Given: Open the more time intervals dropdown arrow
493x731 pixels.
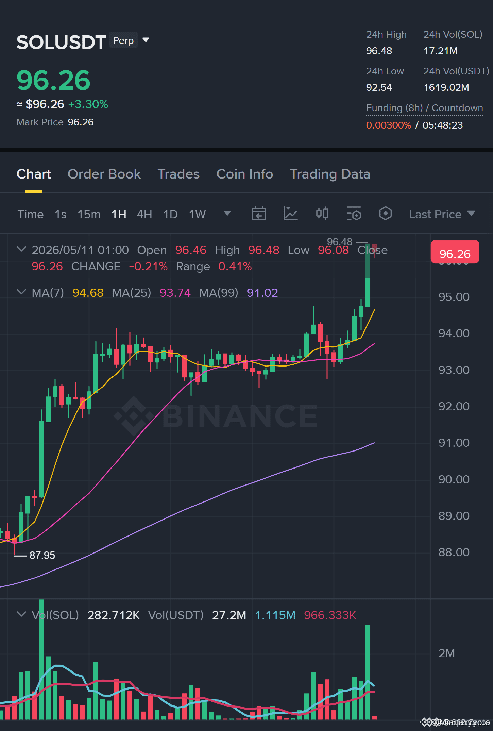Looking at the screenshot, I should coord(227,214).
